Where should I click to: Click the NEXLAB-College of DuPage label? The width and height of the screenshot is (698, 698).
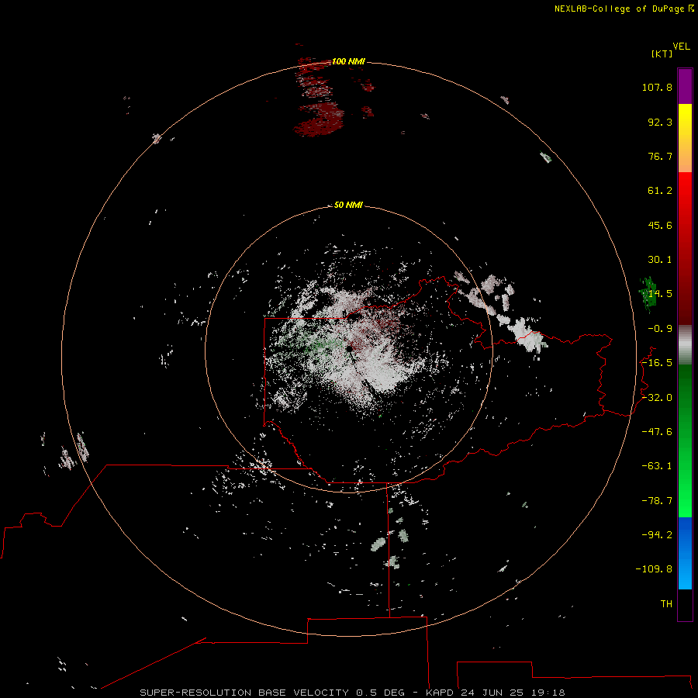pos(624,9)
